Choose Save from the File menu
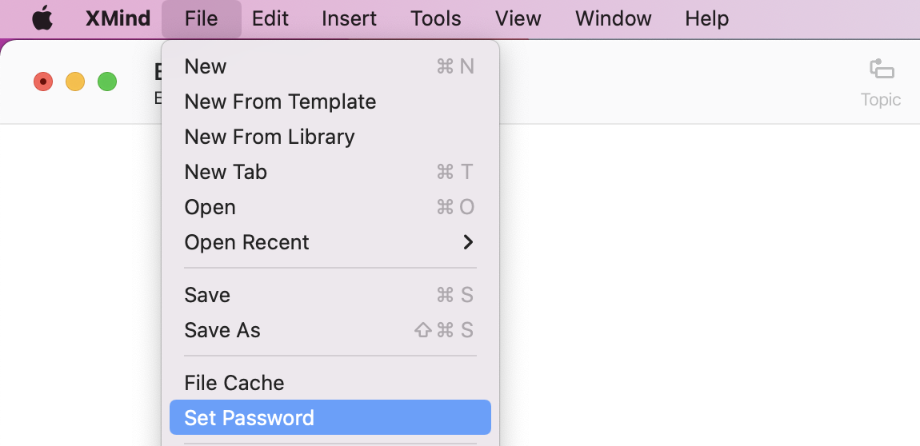This screenshot has width=920, height=446. click(330, 295)
